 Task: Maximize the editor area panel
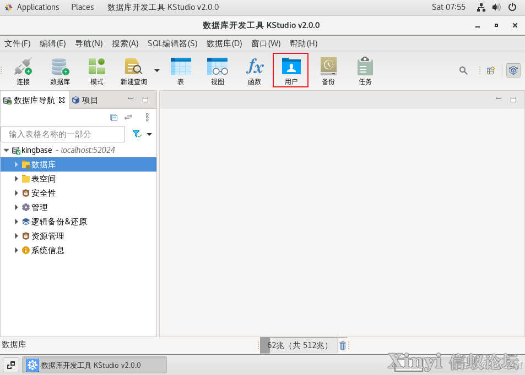pos(513,100)
